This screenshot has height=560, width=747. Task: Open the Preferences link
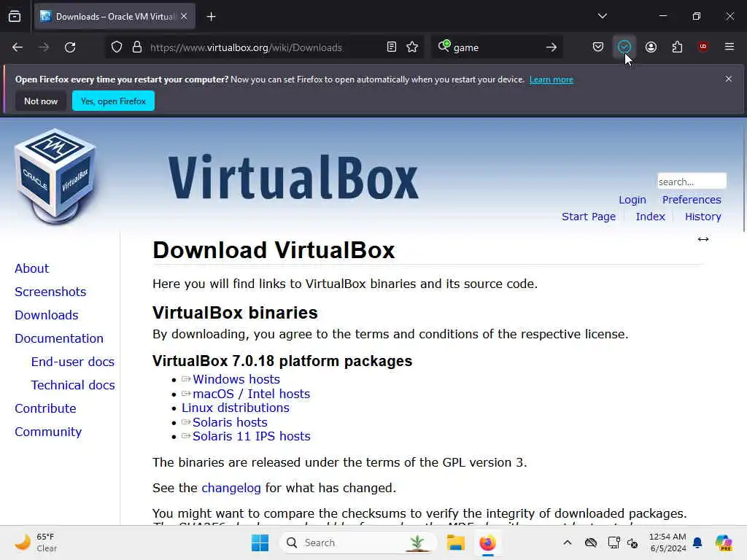(x=692, y=200)
